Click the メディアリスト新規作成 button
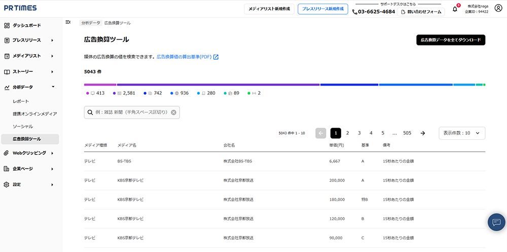This screenshot has height=252, width=507. click(269, 9)
